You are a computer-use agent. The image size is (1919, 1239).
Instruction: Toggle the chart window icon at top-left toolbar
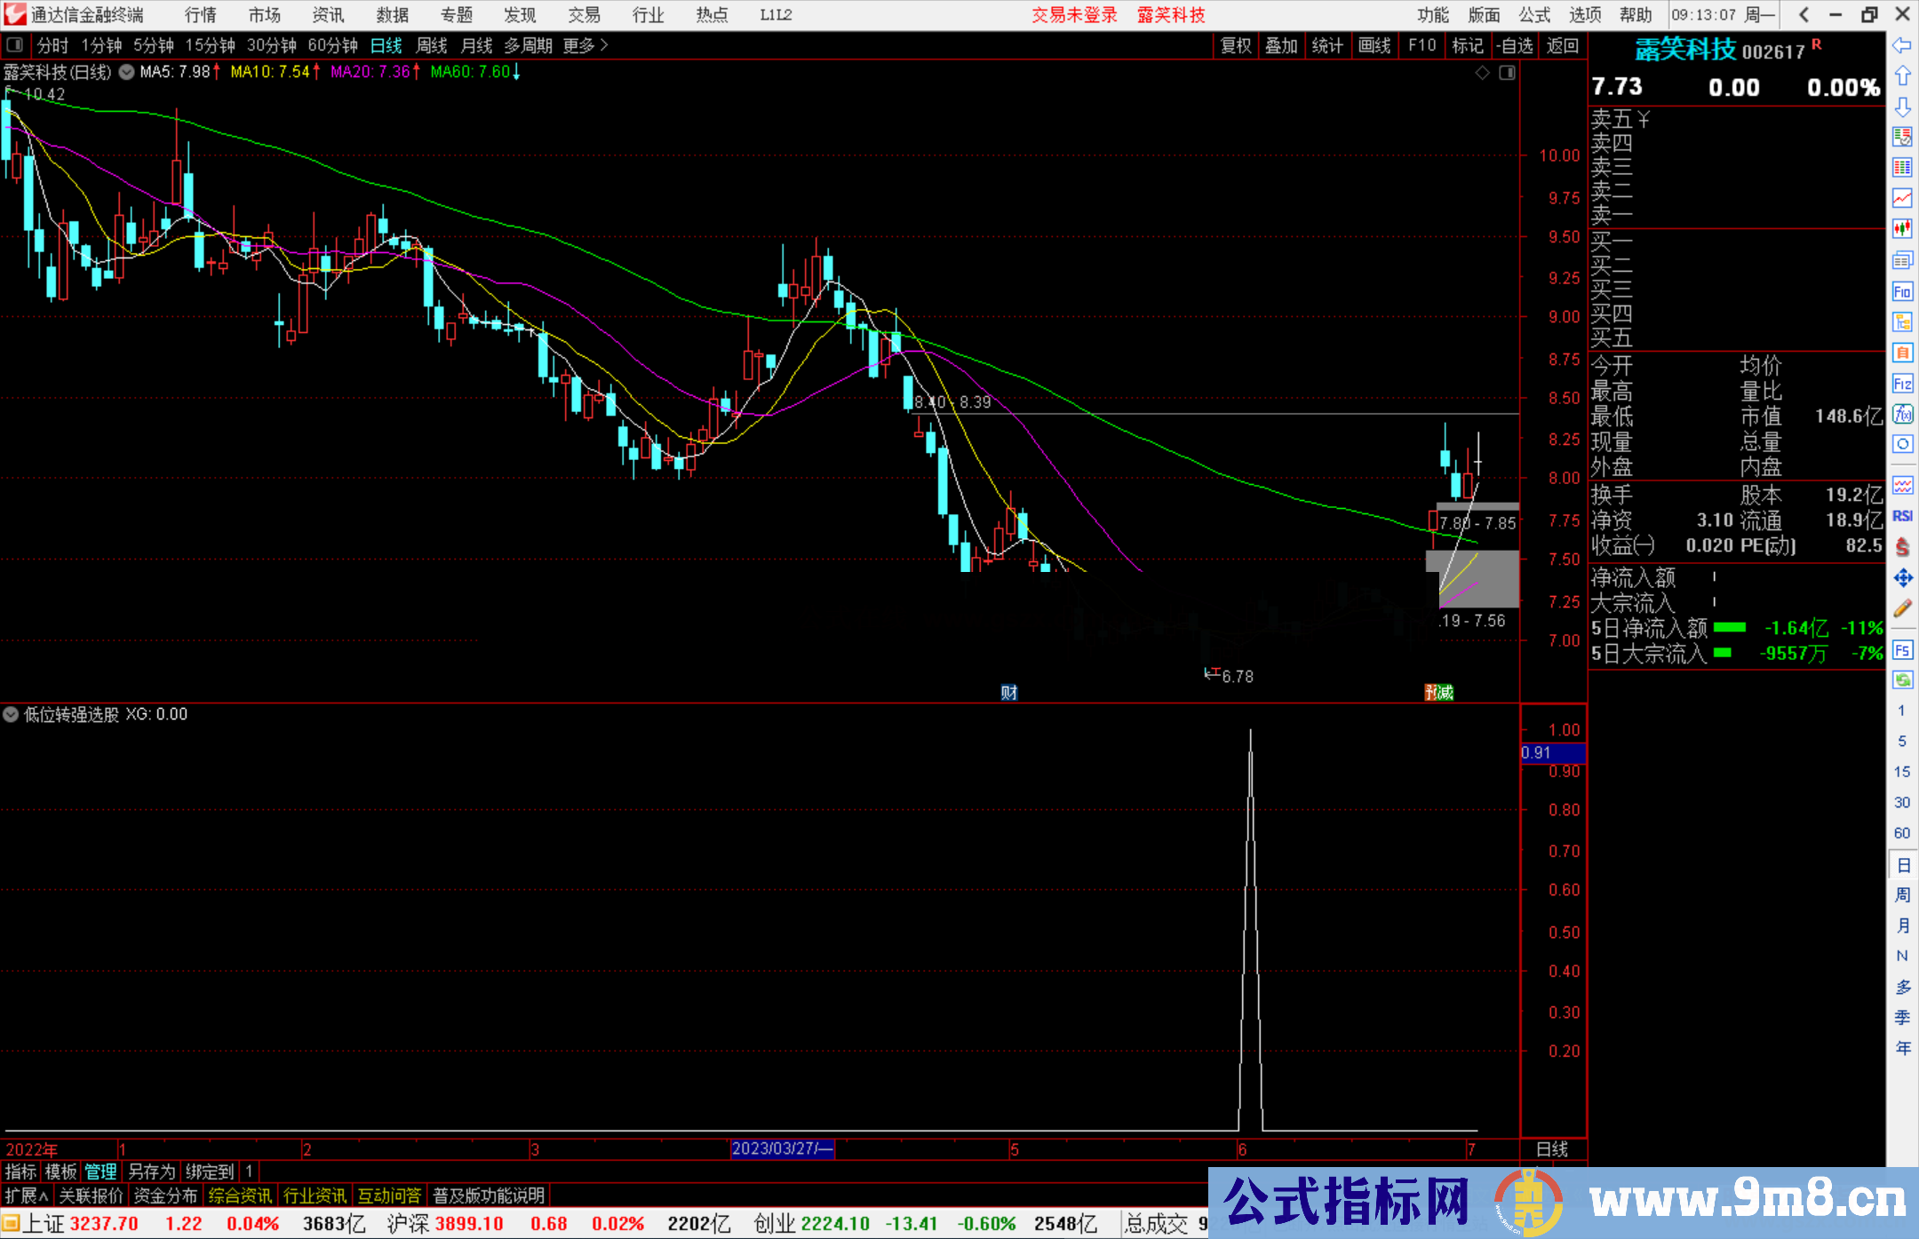tap(15, 45)
